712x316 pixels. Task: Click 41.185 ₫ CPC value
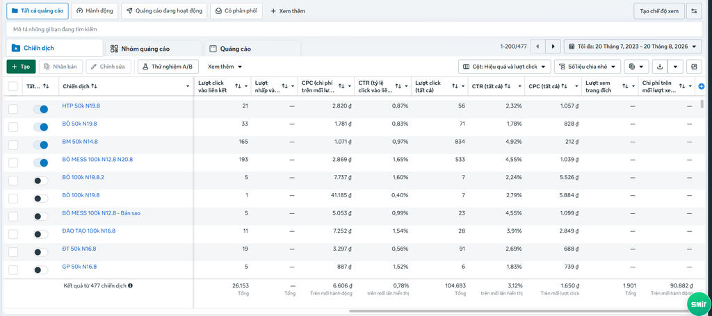(339, 195)
